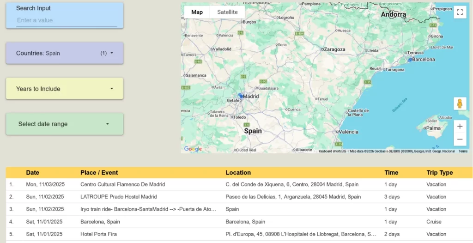Click the Place / Event column header
This screenshot has width=473, height=243.
pyautogui.click(x=99, y=173)
